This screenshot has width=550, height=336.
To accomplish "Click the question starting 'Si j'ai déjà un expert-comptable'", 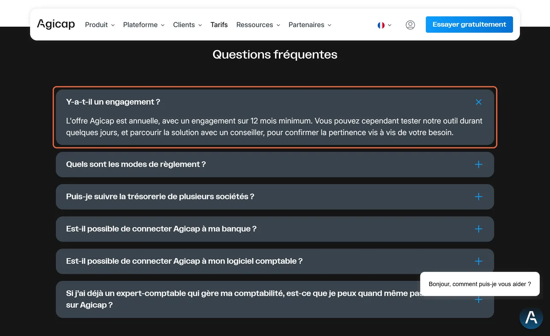I will [245, 299].
